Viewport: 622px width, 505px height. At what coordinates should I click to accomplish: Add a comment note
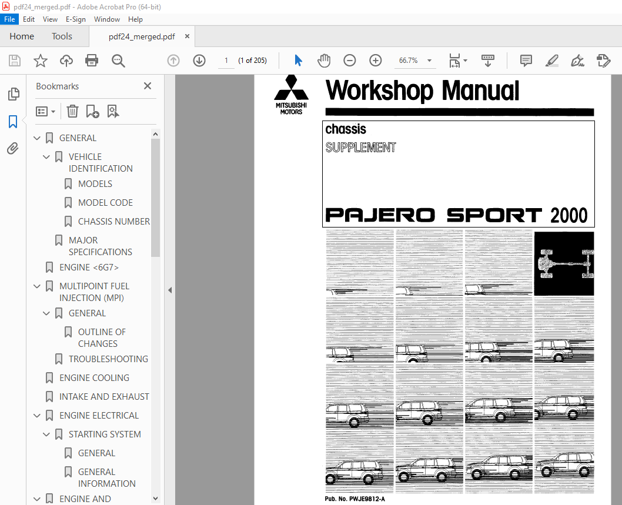[x=526, y=61]
